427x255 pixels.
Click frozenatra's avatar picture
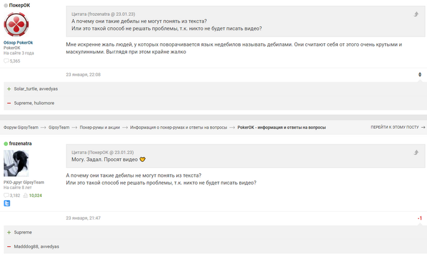pos(16,163)
